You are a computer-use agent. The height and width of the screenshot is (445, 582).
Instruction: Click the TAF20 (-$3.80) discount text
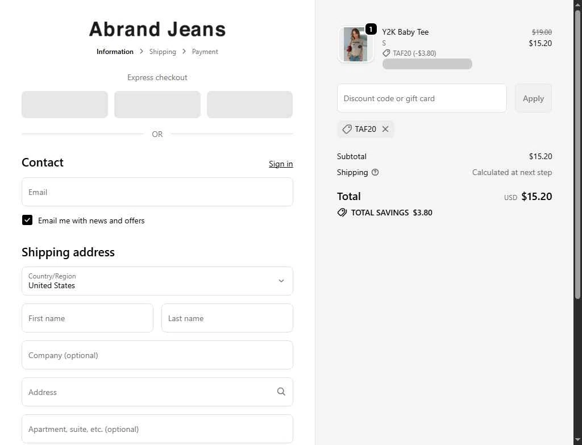pyautogui.click(x=414, y=53)
